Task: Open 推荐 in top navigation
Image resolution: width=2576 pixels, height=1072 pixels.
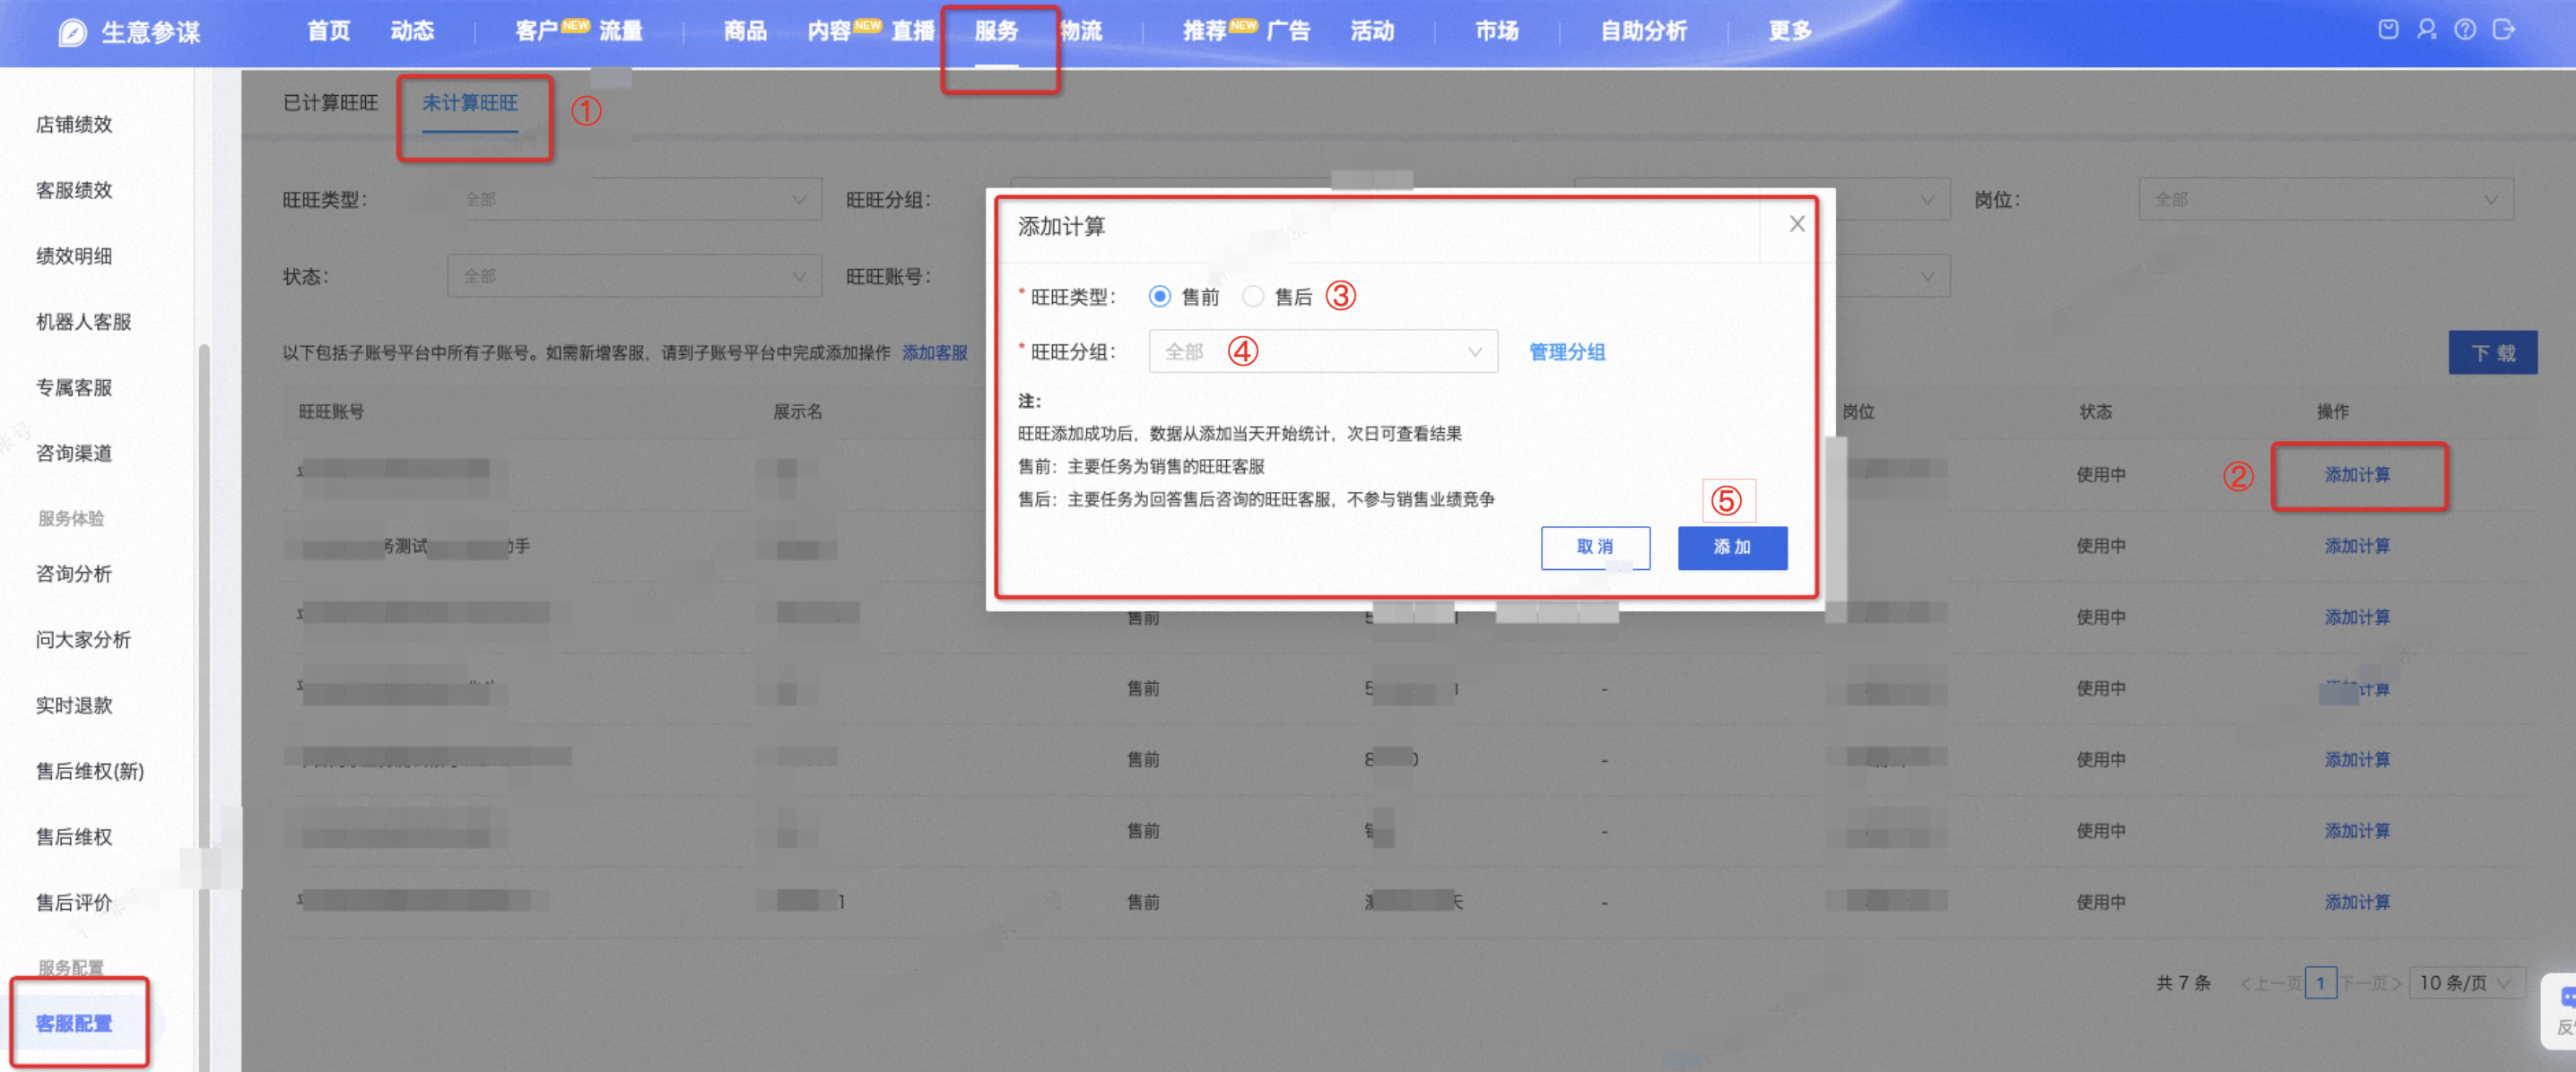Action: point(1204,31)
